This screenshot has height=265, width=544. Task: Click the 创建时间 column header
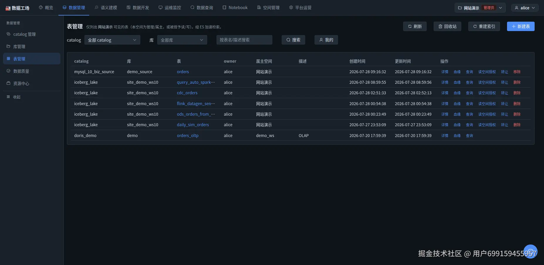[x=357, y=61]
